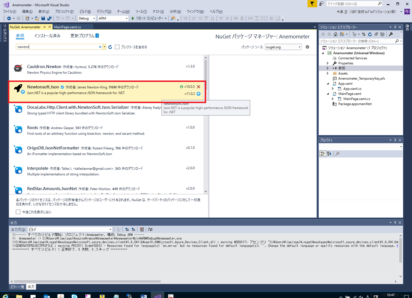Click the notifications flag icon in title bar
The height and width of the screenshot is (298, 412).
pyautogui.click(x=312, y=4)
